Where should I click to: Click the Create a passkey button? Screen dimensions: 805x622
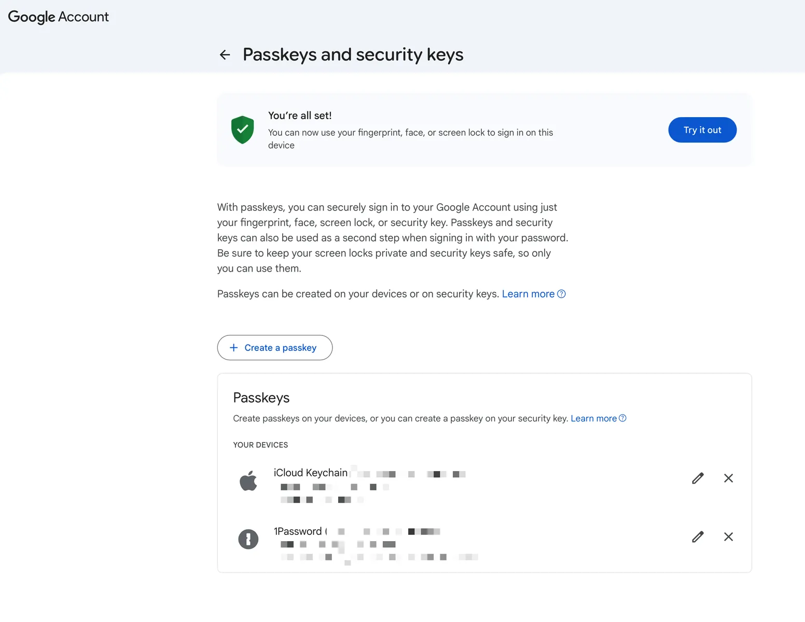275,348
